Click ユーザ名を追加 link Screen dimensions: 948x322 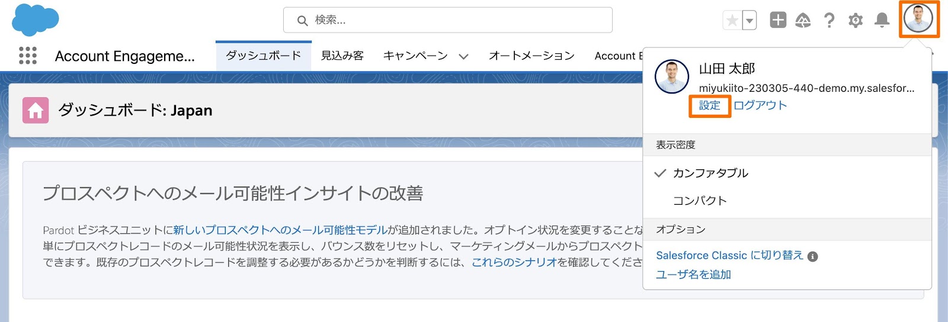point(693,275)
